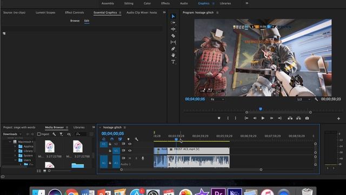The image size is (346, 195).
Task: Open the Downloads location dropdown
Action: (x=12, y=134)
